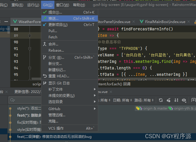Click the Git log icon beside 显示 Git 日志
The image size is (196, 142).
45,83
